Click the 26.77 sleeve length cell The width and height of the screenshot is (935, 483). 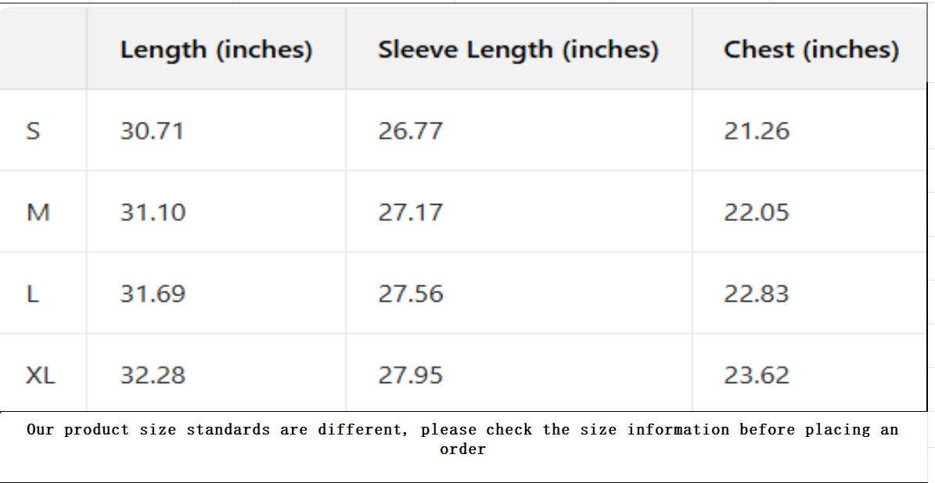click(x=410, y=131)
